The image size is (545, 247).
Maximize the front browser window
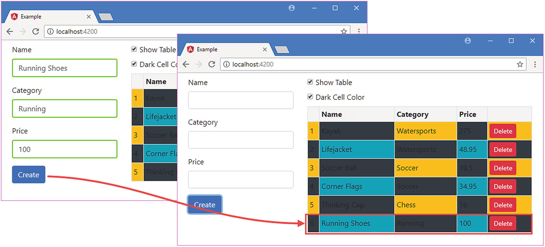[x=511, y=41]
